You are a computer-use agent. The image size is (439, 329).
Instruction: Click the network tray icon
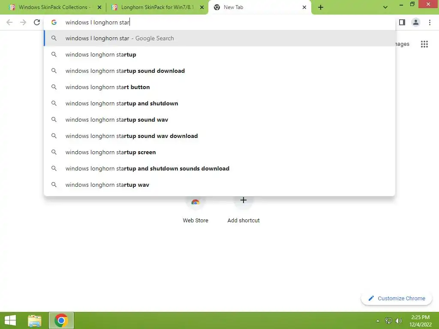tap(388, 321)
